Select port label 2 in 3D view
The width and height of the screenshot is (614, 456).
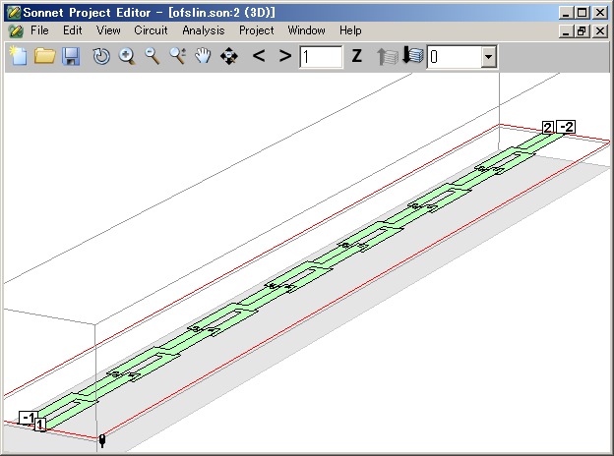pyautogui.click(x=548, y=128)
